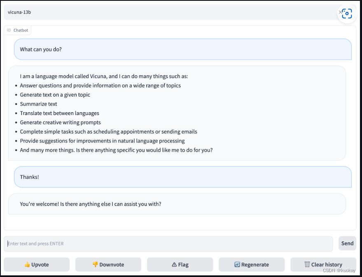Click the 'Answer questions and provide information' bullet
Screen dimensions: 362x277
(100, 85)
